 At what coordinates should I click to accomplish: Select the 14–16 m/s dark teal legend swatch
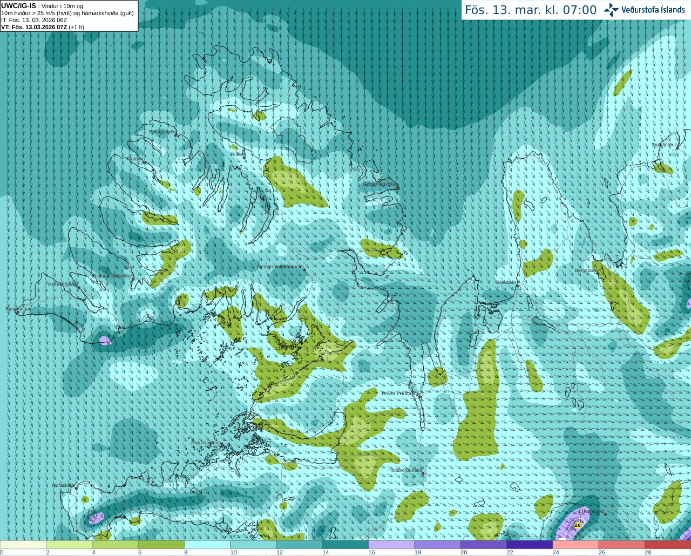coord(345,545)
